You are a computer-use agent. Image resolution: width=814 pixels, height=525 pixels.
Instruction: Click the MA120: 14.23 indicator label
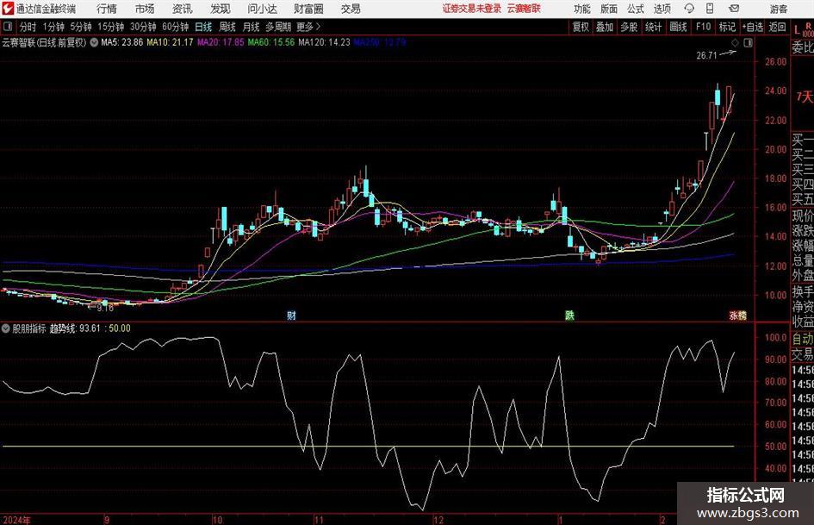pos(325,42)
